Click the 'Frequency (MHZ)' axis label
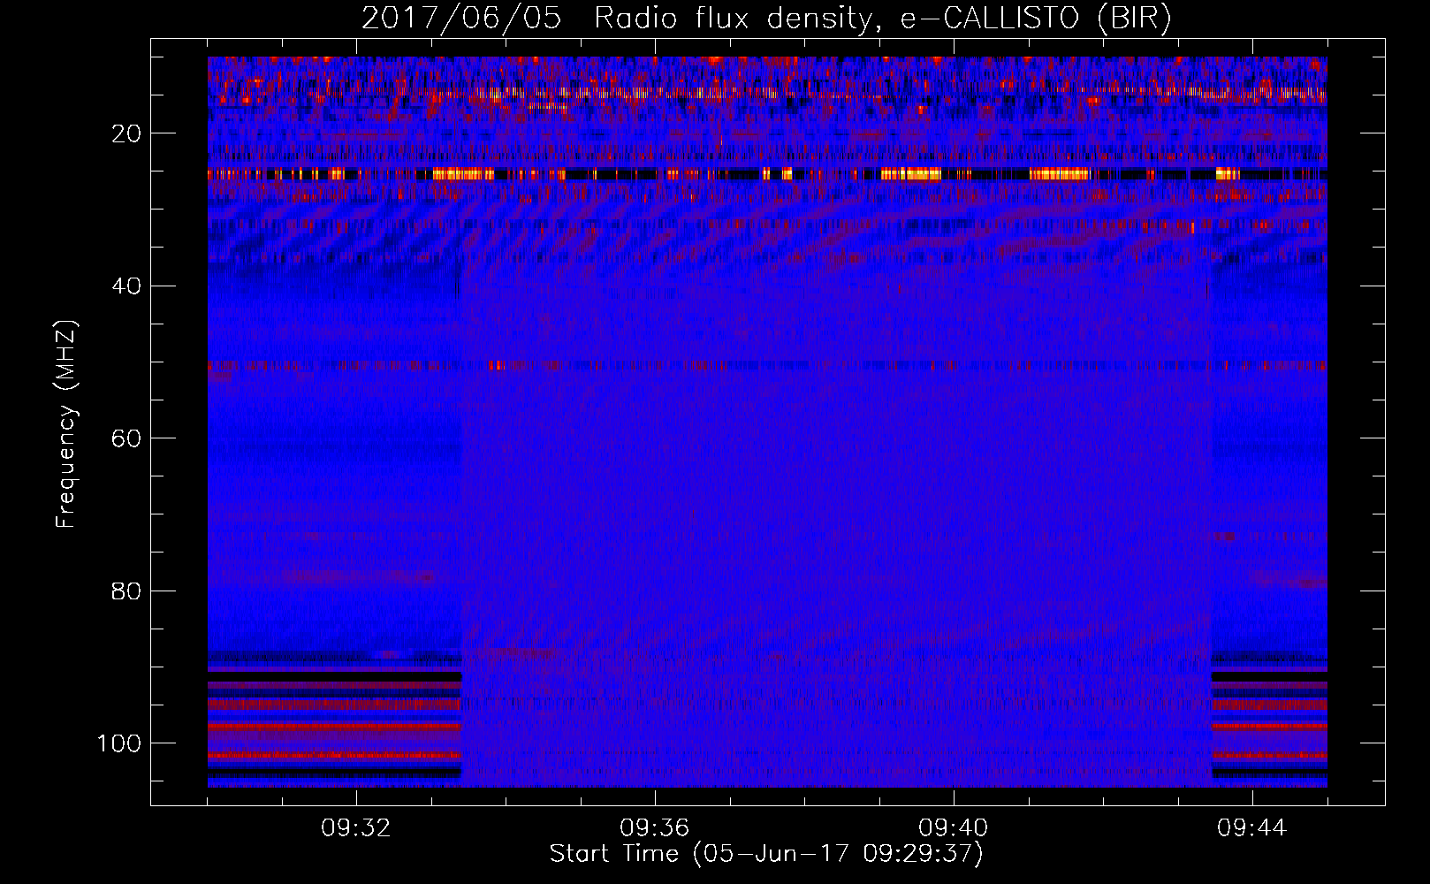Screen dimensions: 1430x884 pyautogui.click(x=66, y=424)
